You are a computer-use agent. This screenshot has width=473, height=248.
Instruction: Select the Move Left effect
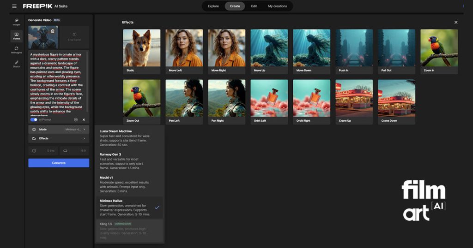[x=184, y=52]
